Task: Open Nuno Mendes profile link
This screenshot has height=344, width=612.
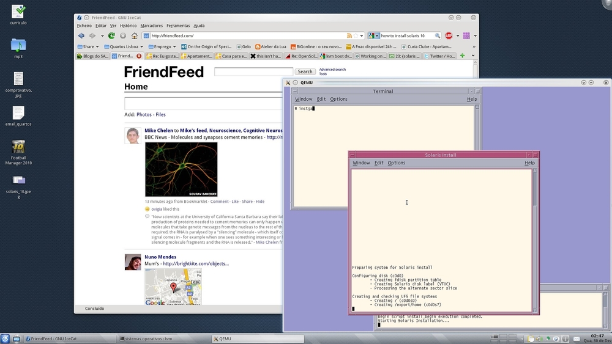Action: [160, 257]
